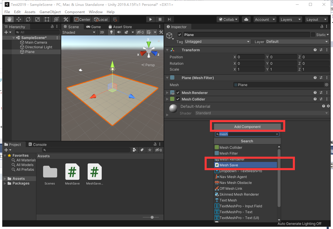The width and height of the screenshot is (333, 229).
Task: Toggle grid snapping icon in toolbar
Action: point(115,19)
